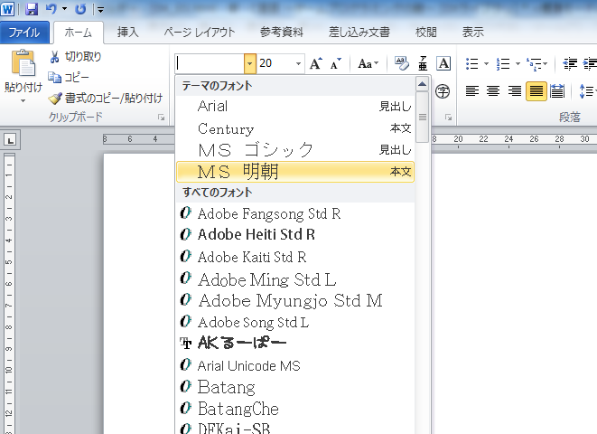The width and height of the screenshot is (597, 434).
Task: Open the font size dropdown
Action: point(298,63)
